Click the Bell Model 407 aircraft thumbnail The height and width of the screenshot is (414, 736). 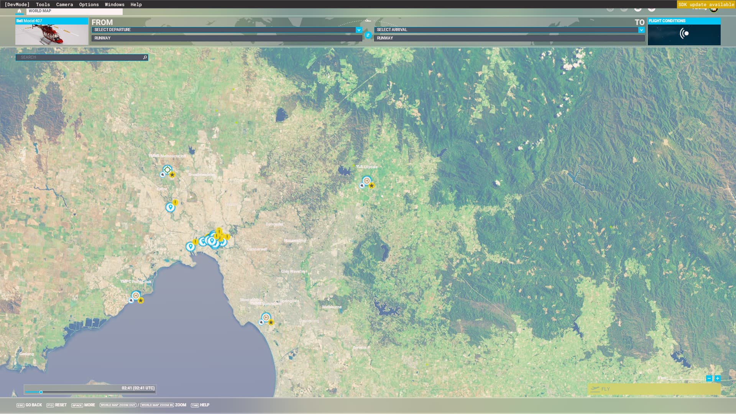click(x=52, y=34)
